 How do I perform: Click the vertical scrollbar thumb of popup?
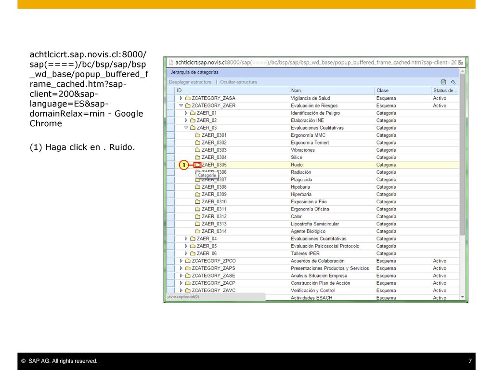462,155
